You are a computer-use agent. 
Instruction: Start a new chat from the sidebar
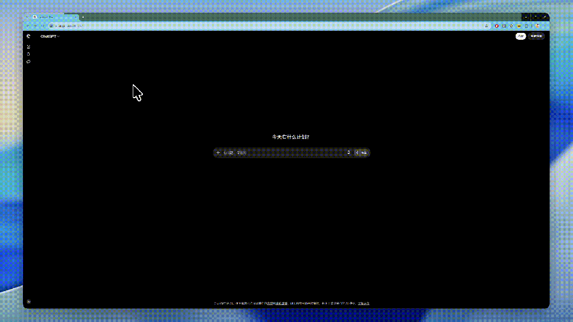[29, 47]
